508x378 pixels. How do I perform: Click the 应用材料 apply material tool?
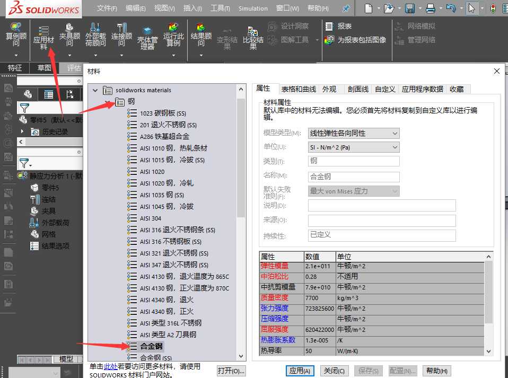coord(43,38)
